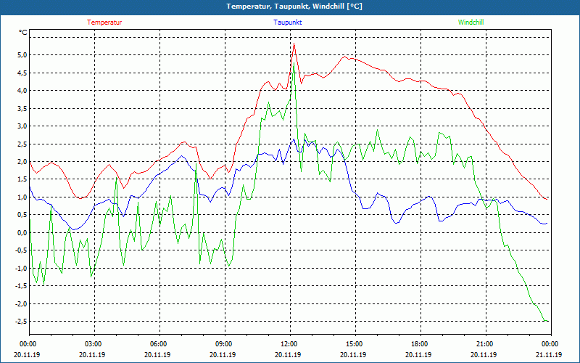Click the 3,0 y-axis value
The height and width of the screenshot is (363, 580).
click(22, 126)
